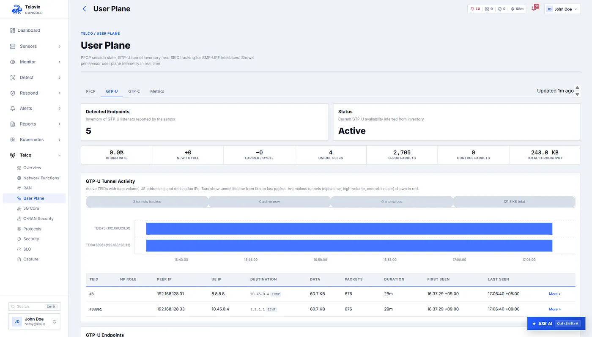Click More link for TEID #38961
The width and height of the screenshot is (592, 337).
click(555, 309)
